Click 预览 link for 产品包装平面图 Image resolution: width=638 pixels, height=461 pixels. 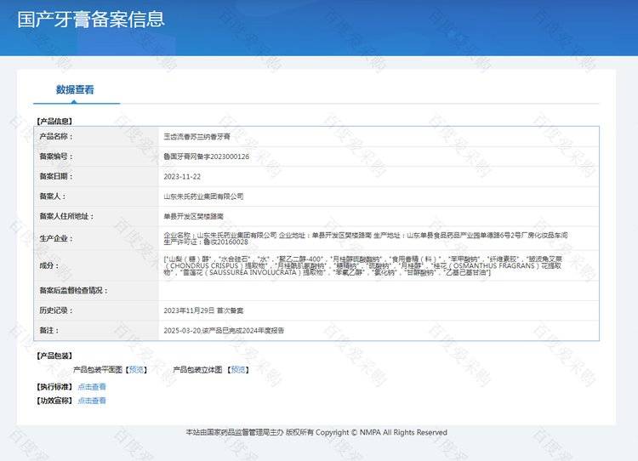coord(136,370)
